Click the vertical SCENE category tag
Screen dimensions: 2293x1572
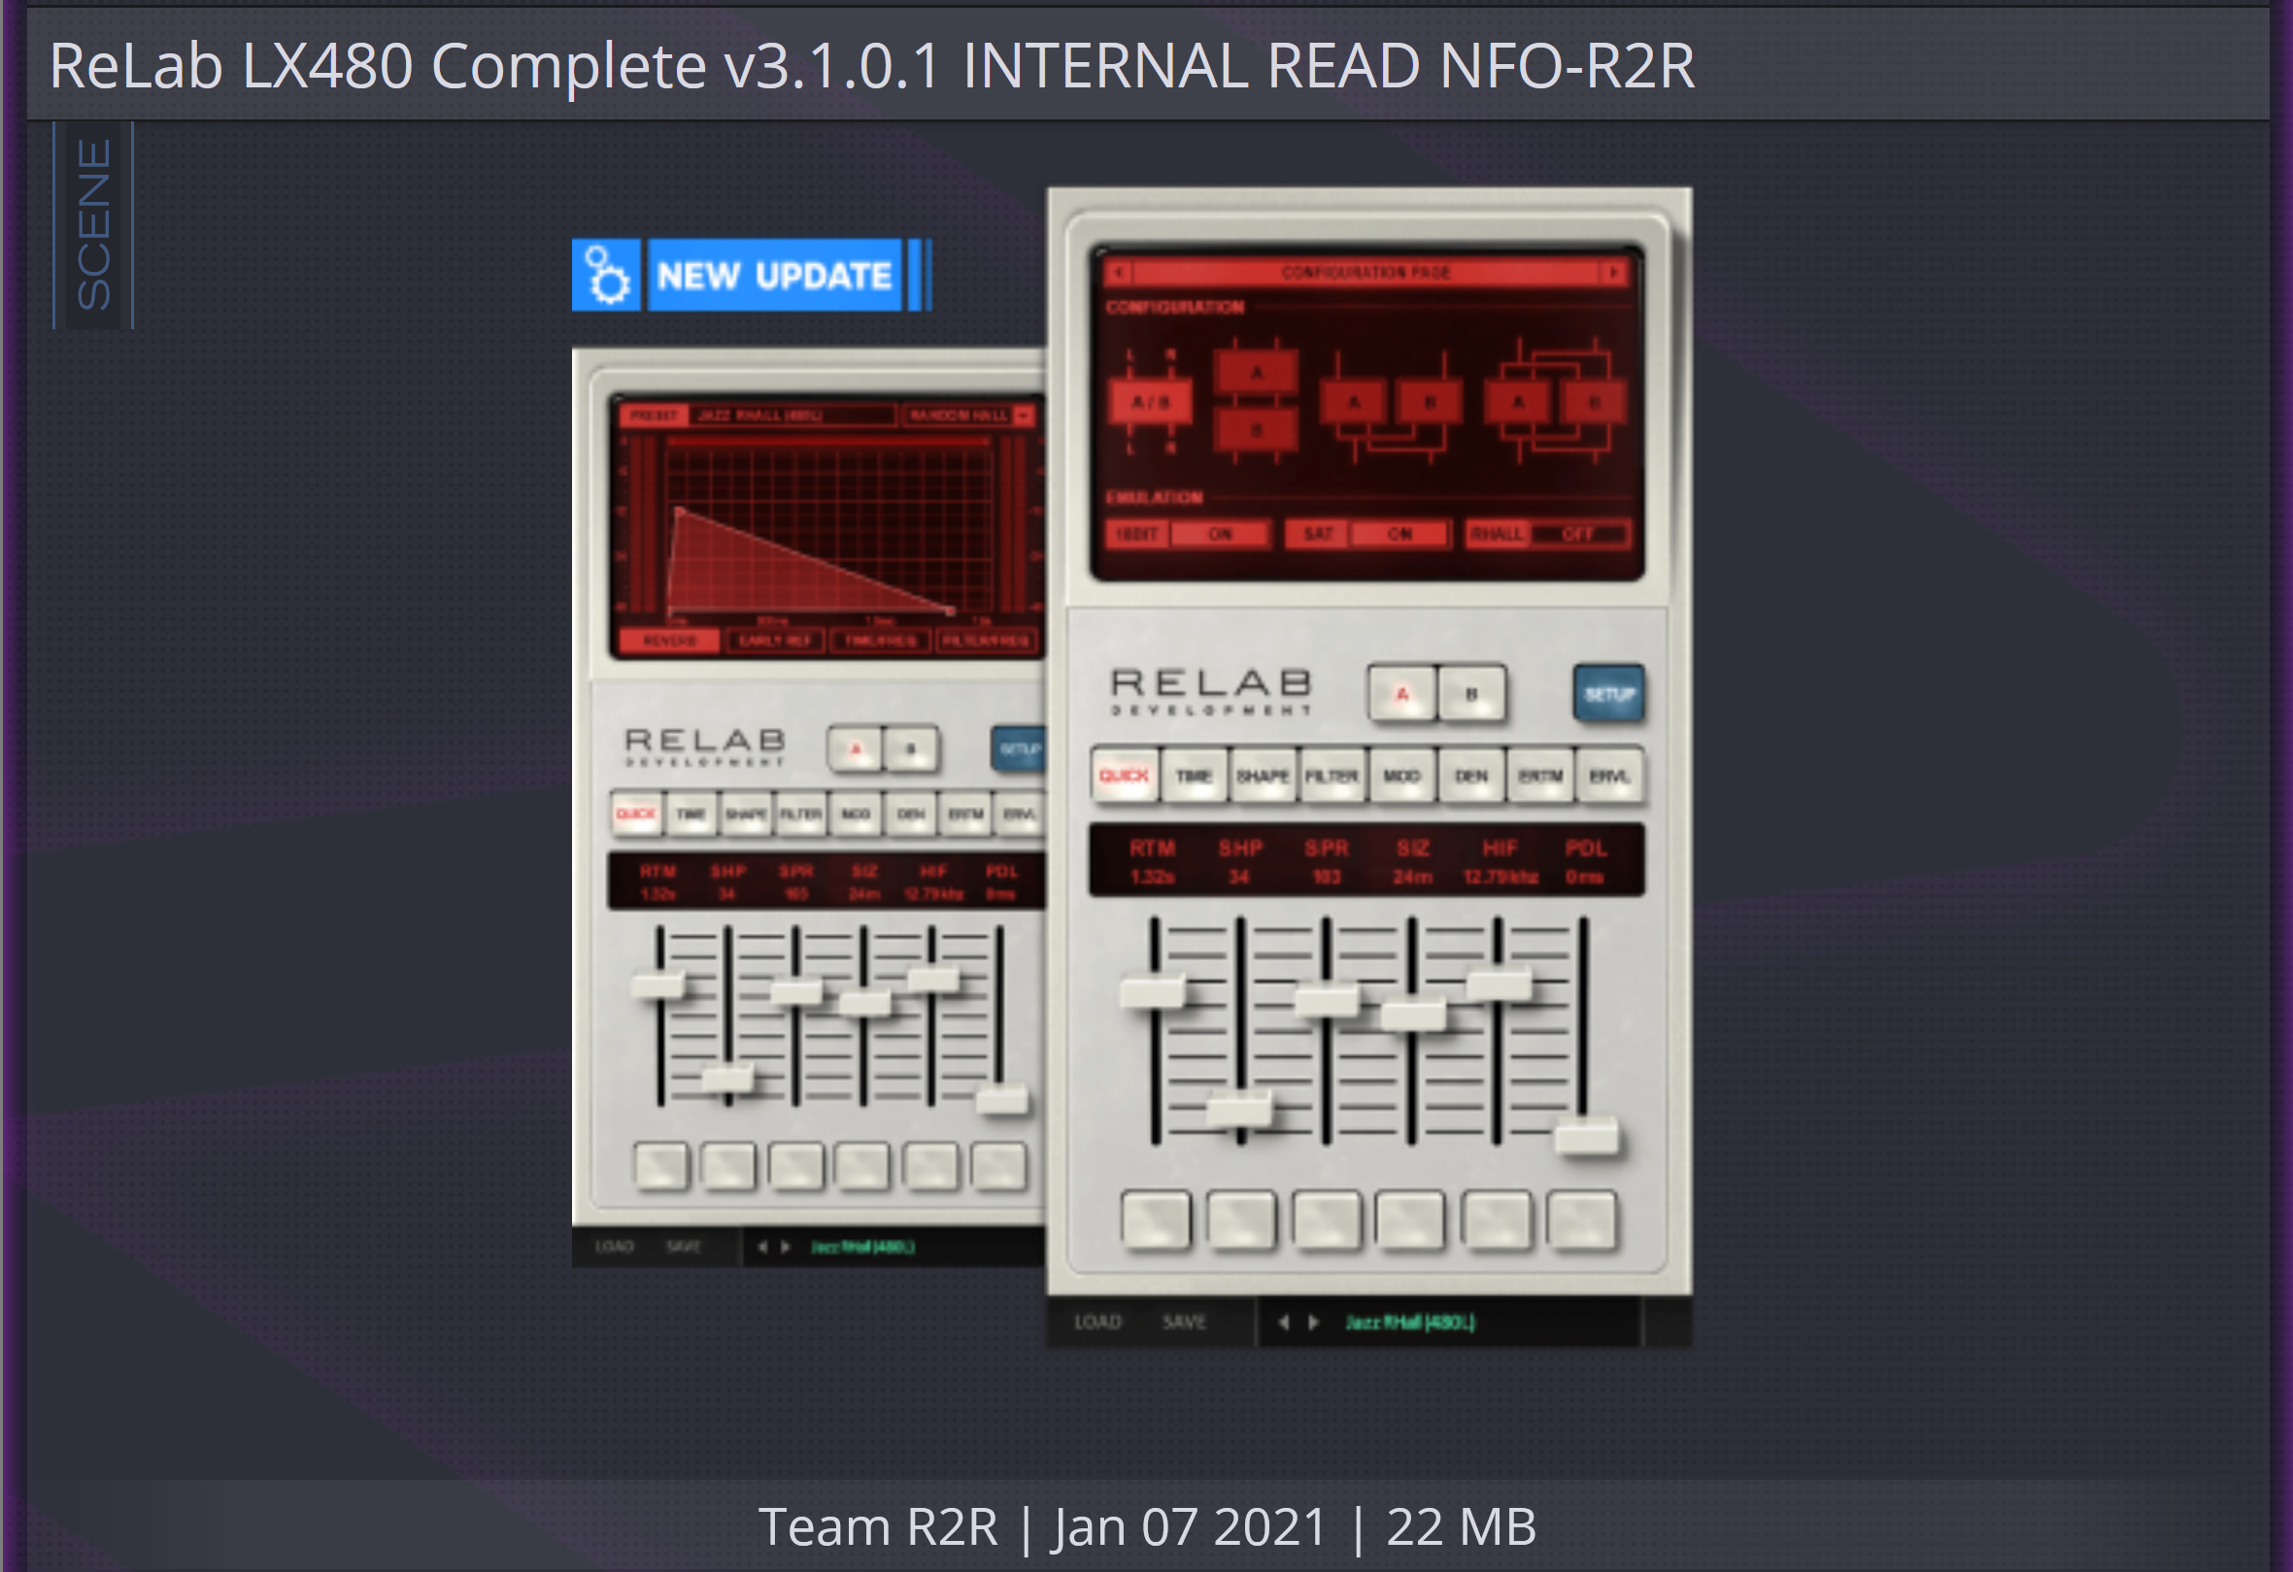(x=94, y=225)
